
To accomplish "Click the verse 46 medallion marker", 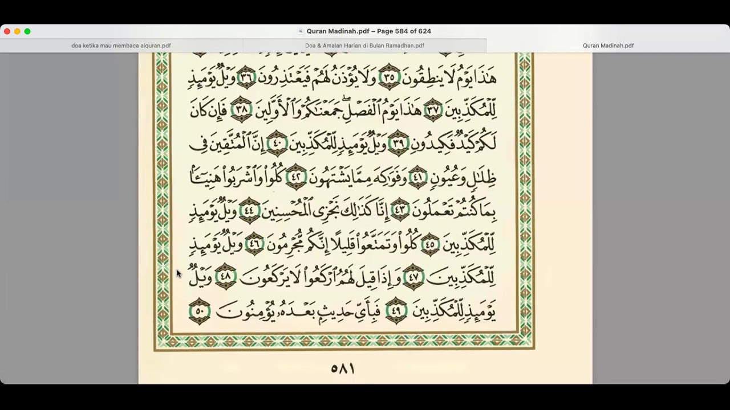I will (254, 245).
